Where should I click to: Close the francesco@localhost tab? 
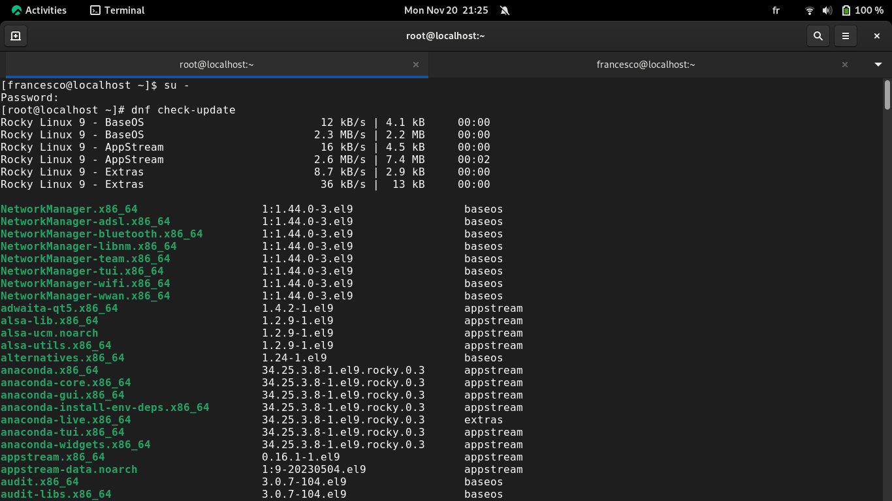pos(845,65)
